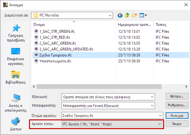Expand the Διερεύνηση σε folder dropdown

(109, 15)
